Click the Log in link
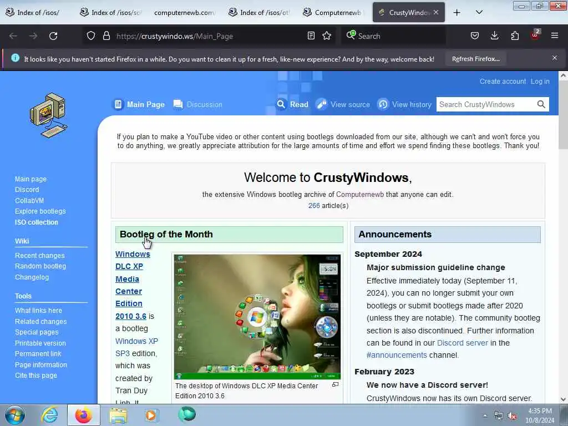This screenshot has height=426, width=568. (540, 82)
